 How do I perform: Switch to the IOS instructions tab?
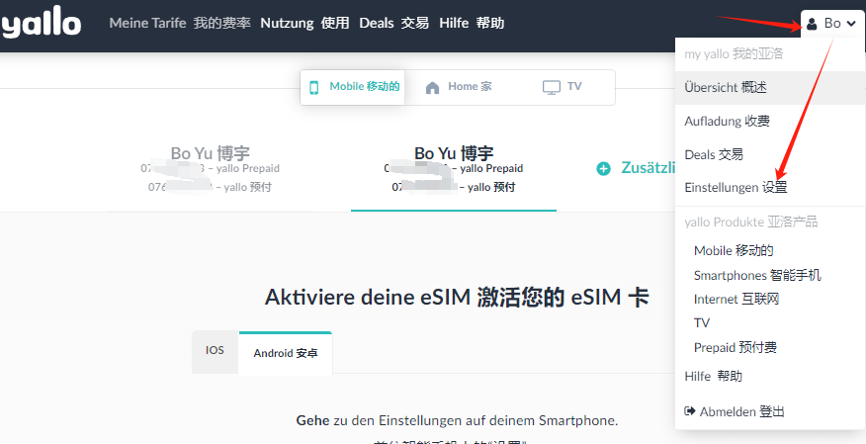pyautogui.click(x=215, y=351)
